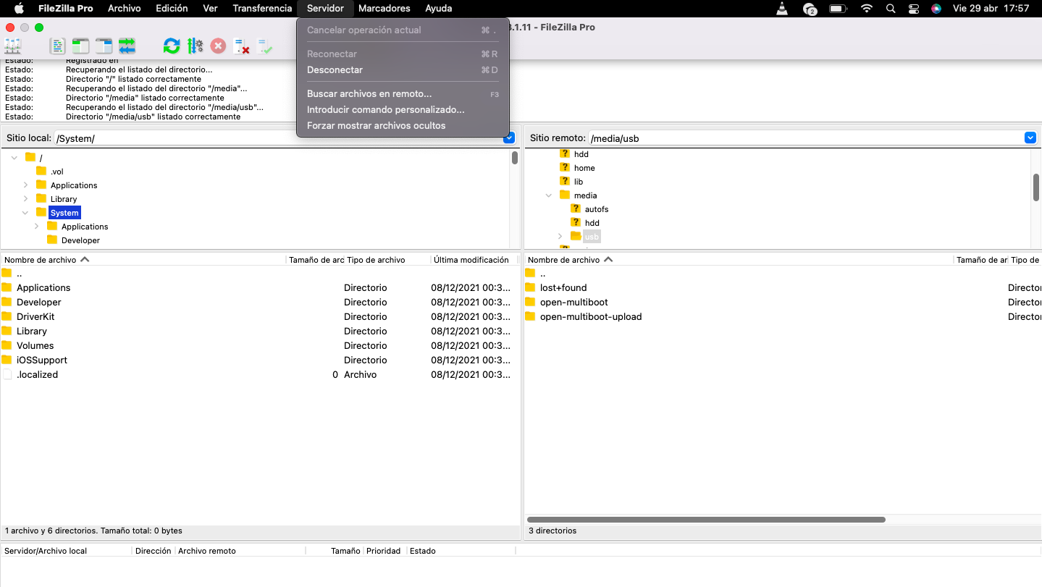Viewport: 1042px width, 587px height.
Task: Open macOS Control Center icon in menu bar
Action: click(x=914, y=9)
